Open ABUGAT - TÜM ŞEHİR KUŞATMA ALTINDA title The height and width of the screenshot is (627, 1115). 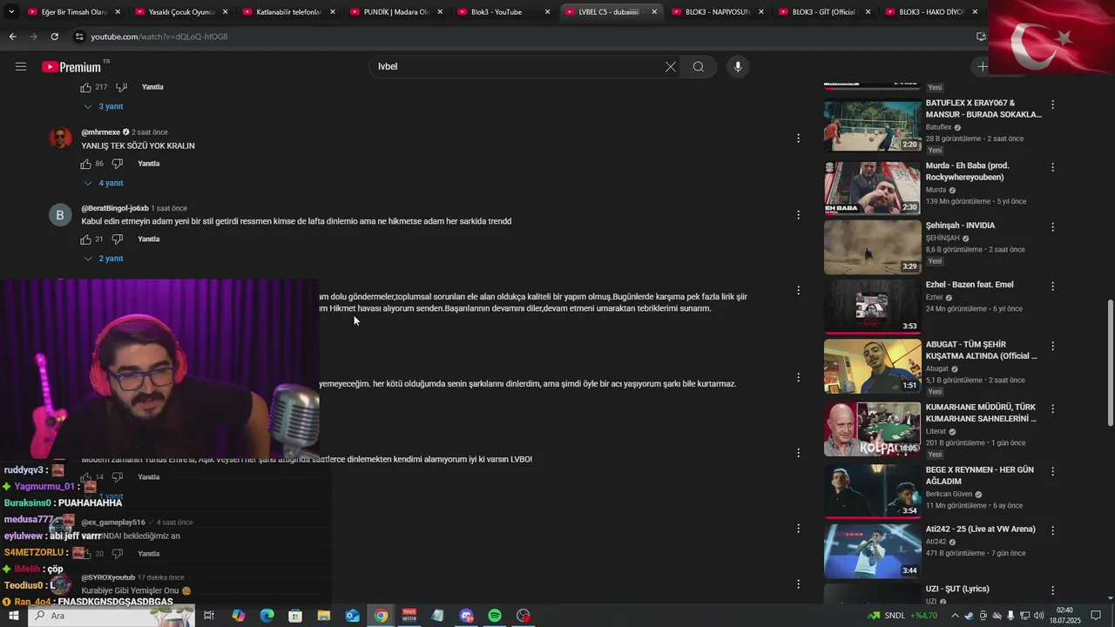pos(981,350)
